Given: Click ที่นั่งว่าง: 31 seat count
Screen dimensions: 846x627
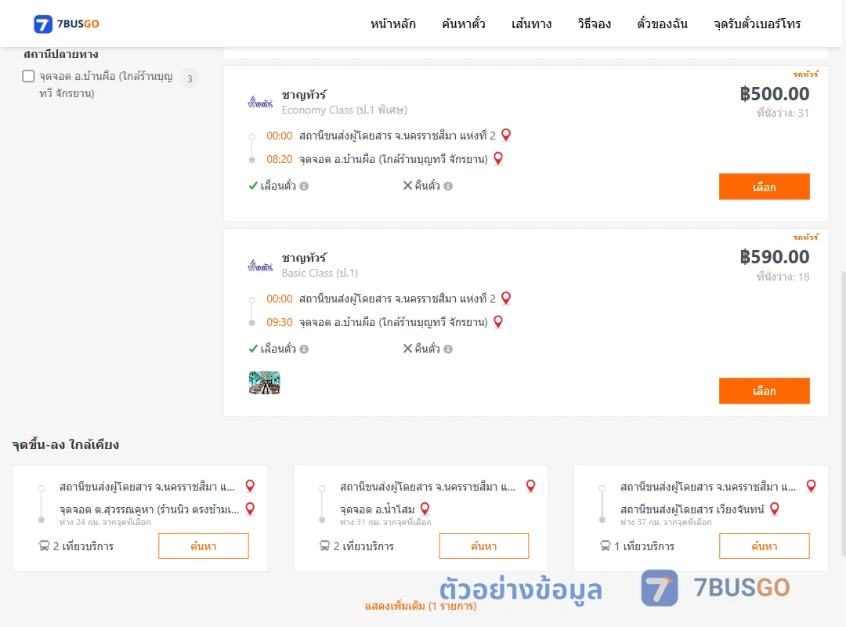Looking at the screenshot, I should [x=783, y=113].
